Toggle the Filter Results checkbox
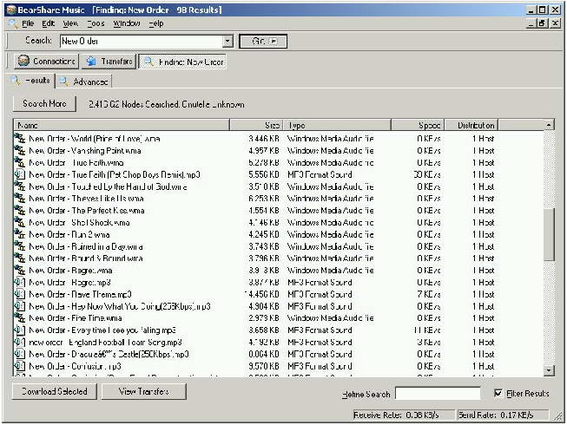The height and width of the screenshot is (425, 567). click(x=498, y=393)
